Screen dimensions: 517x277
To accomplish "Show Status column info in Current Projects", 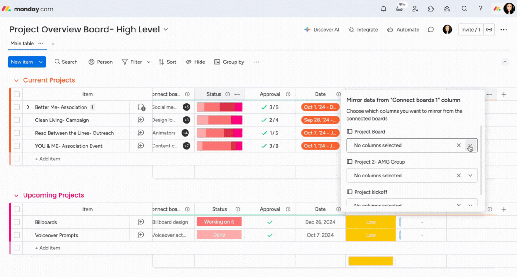I will tap(228, 94).
